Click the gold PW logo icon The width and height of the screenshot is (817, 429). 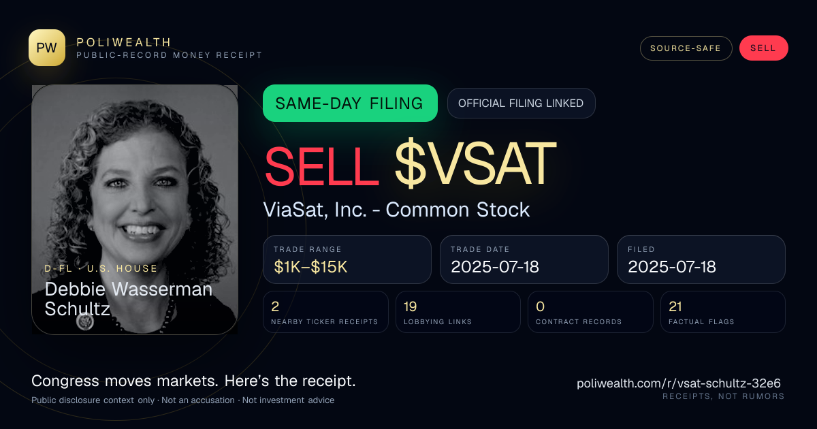coord(47,48)
